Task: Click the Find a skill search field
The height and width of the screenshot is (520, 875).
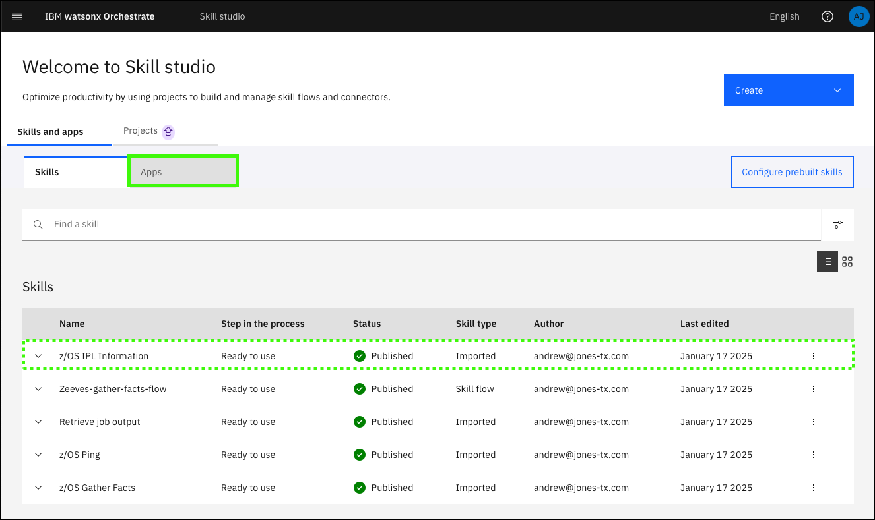Action: point(422,225)
